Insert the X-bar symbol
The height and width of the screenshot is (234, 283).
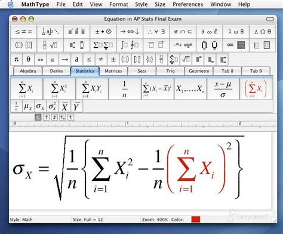tap(64, 106)
